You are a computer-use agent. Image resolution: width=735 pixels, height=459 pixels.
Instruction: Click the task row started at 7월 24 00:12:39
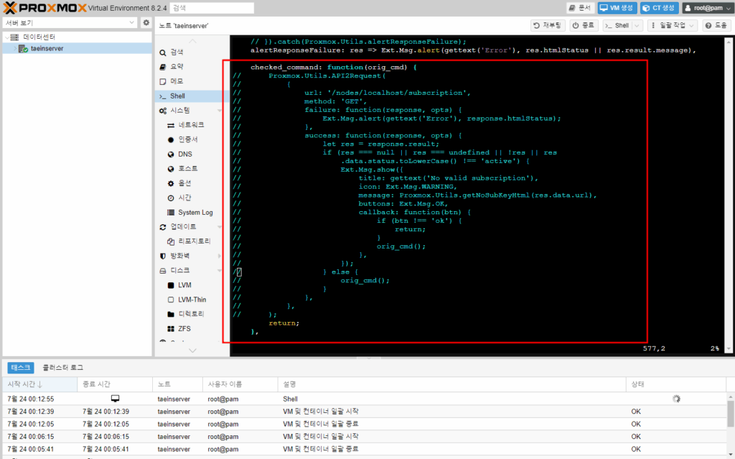tap(364, 412)
